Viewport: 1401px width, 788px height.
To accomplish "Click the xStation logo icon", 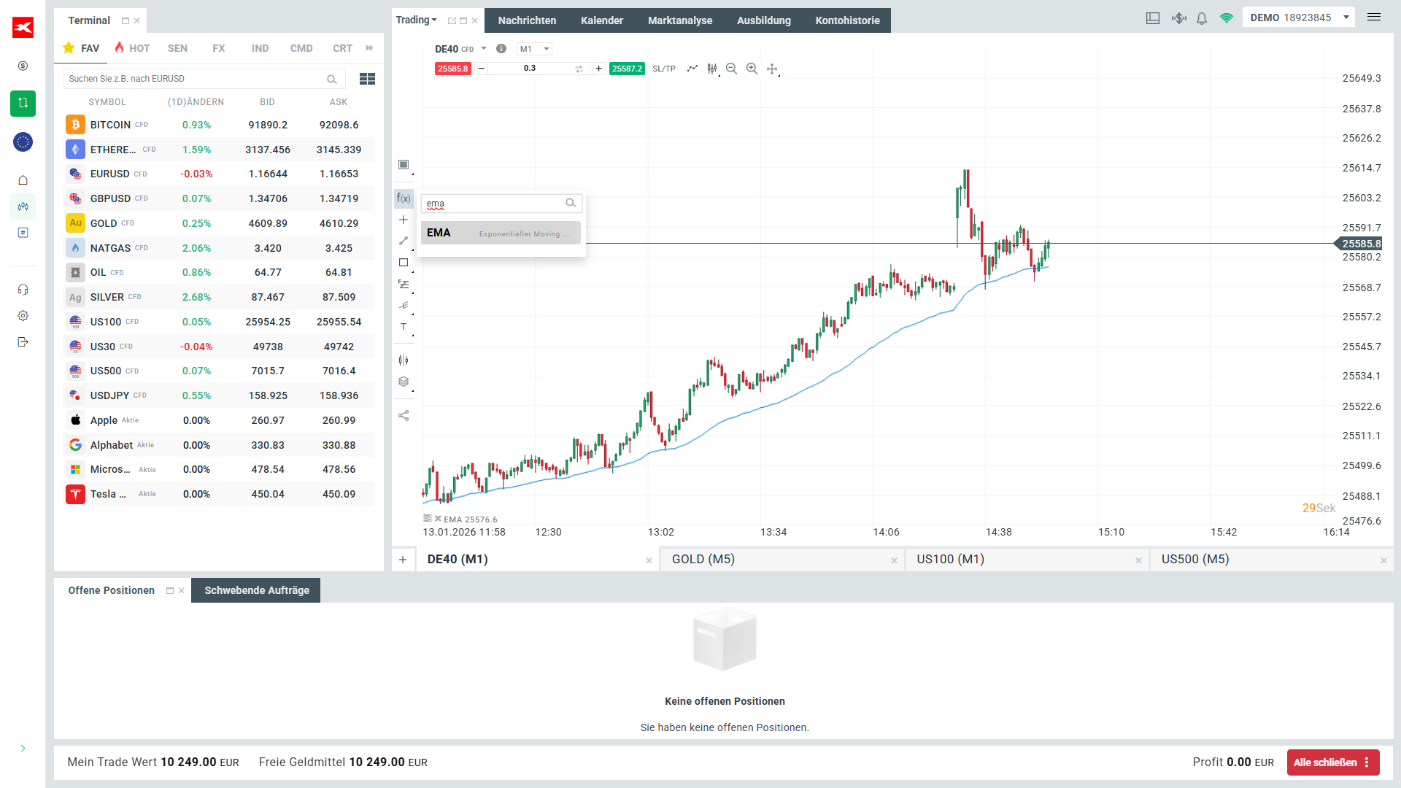I will (23, 28).
